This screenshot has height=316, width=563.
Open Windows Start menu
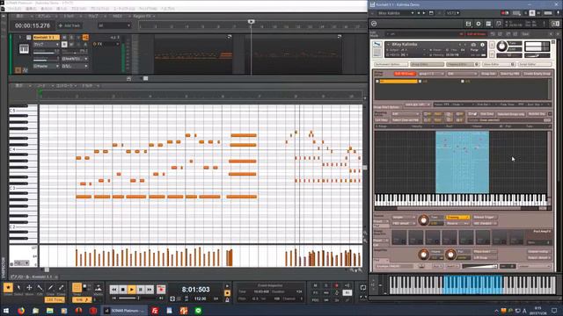click(x=6, y=311)
